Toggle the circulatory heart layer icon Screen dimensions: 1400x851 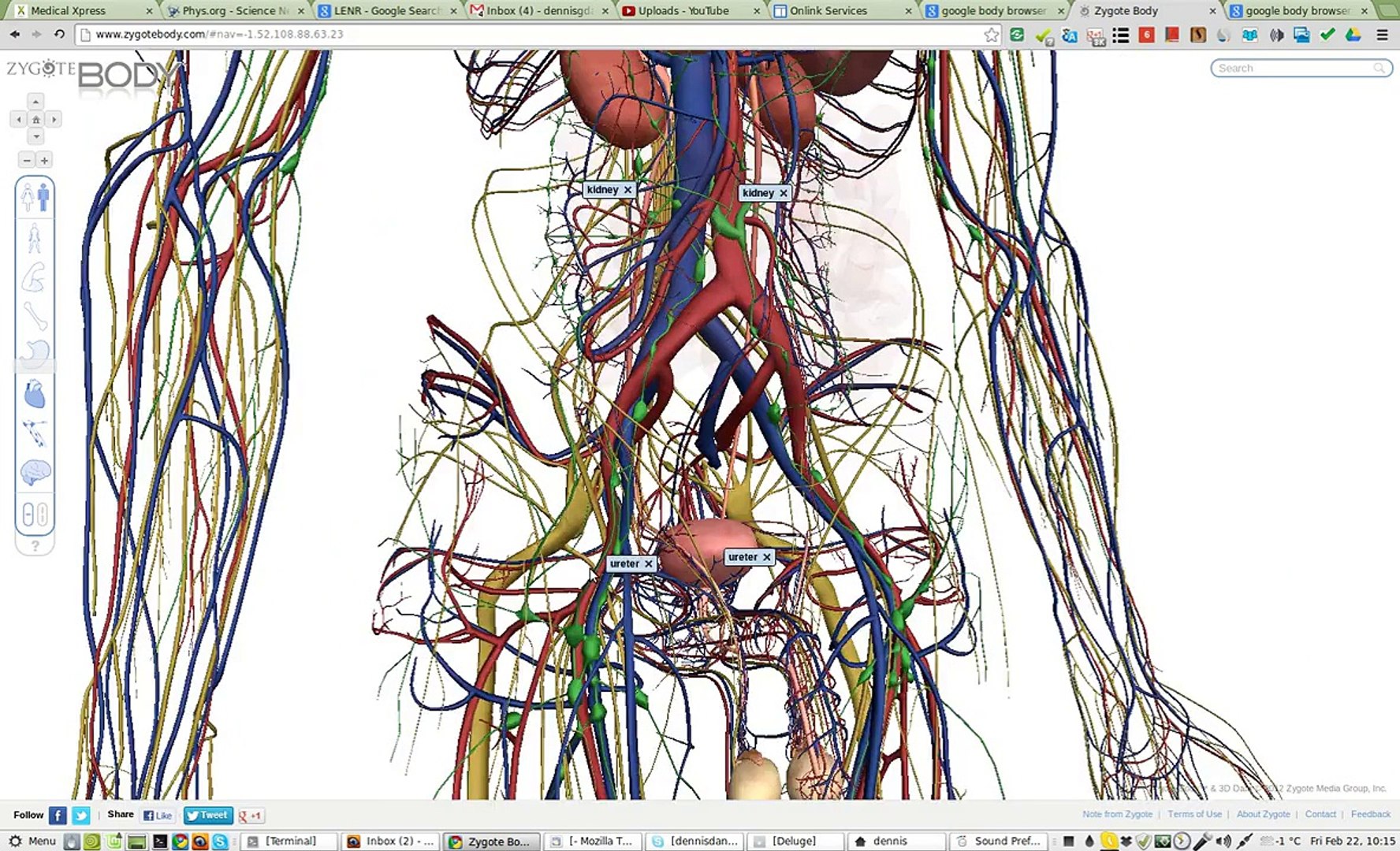coord(35,394)
